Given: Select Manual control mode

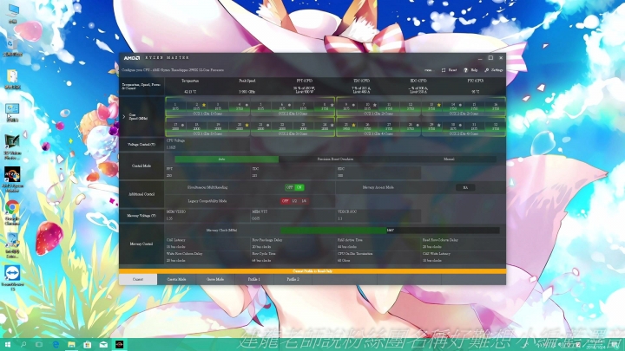Looking at the screenshot, I should (x=449, y=159).
